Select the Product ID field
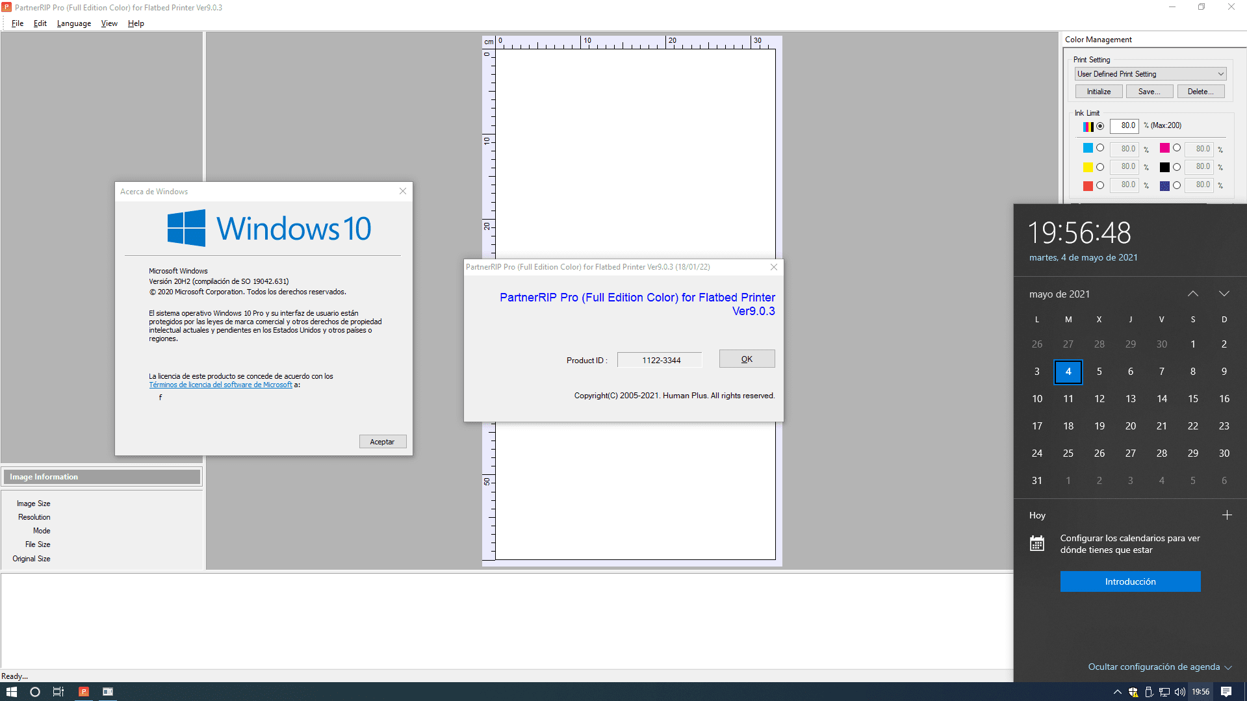Screen dimensions: 1247x701 660,359
